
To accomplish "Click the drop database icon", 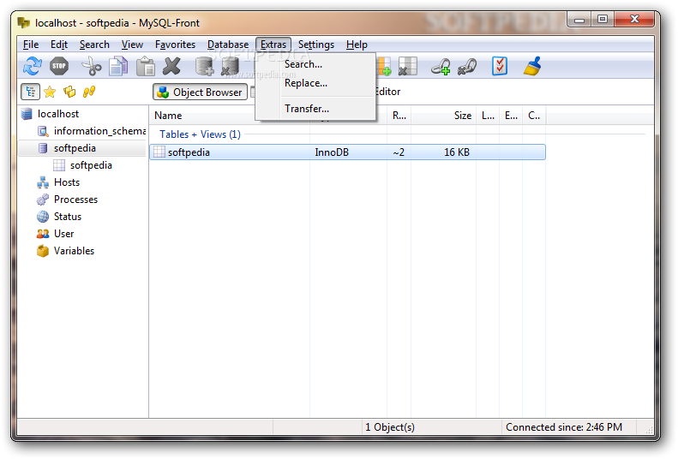I will click(x=230, y=67).
